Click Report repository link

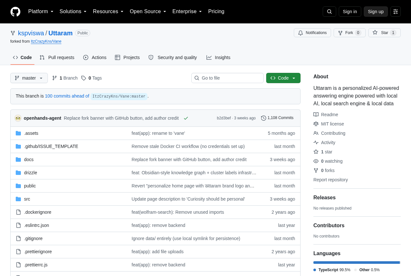pyautogui.click(x=330, y=180)
